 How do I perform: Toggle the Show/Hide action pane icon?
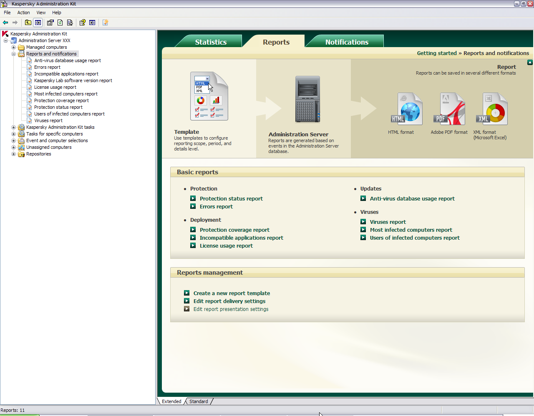pyautogui.click(x=92, y=23)
